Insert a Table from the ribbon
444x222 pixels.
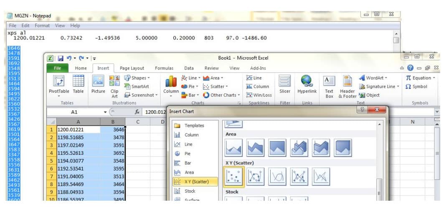pos(78,84)
